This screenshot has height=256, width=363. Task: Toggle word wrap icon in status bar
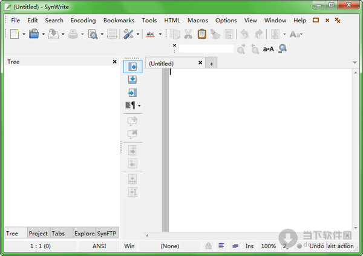coord(221,246)
